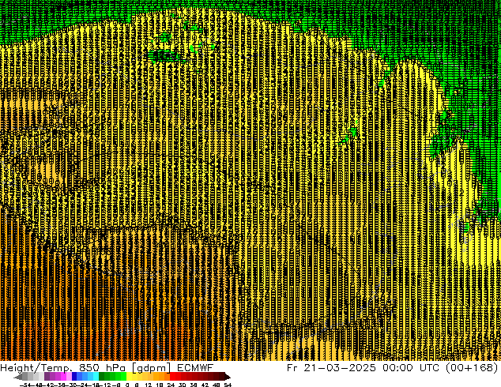Click the '0' value on the legend scale

tap(126, 385)
